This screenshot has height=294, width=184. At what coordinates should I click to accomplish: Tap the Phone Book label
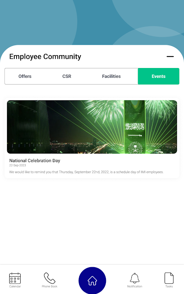[x=50, y=286]
